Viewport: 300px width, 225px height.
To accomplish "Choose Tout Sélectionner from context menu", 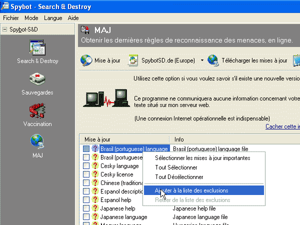I will [204, 167].
